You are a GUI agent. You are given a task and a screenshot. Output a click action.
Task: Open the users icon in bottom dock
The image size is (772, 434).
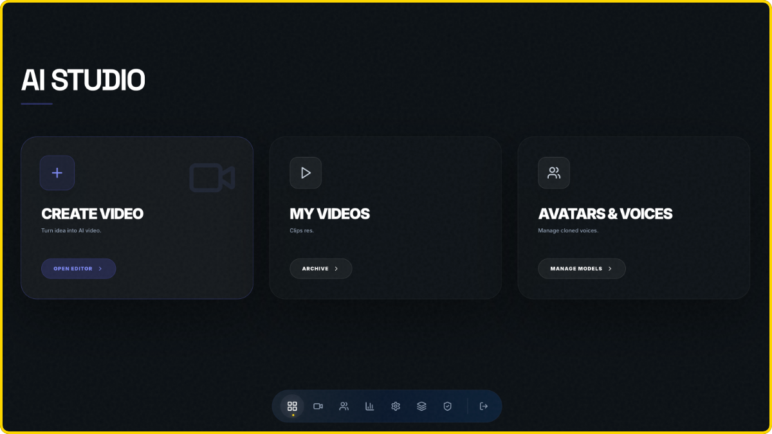point(344,406)
